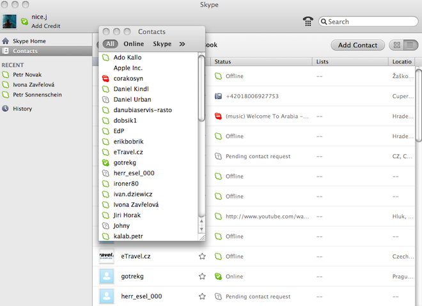Click gotrekg's green online icon in popup
422x306 pixels.
(x=107, y=163)
